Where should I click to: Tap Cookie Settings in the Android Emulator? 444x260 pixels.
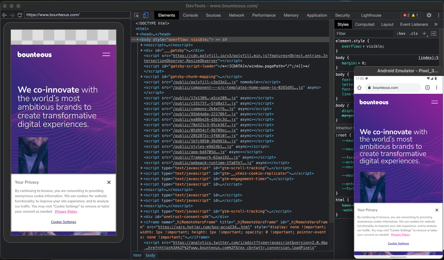click(399, 244)
